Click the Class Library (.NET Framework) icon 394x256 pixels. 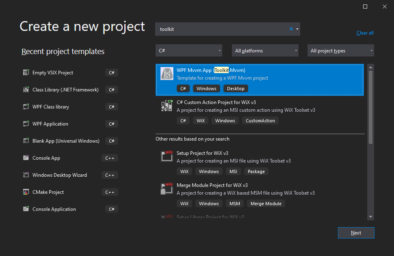tap(26, 89)
